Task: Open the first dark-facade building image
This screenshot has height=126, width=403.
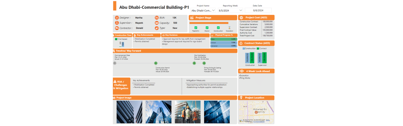Action: pyautogui.click(x=129, y=112)
